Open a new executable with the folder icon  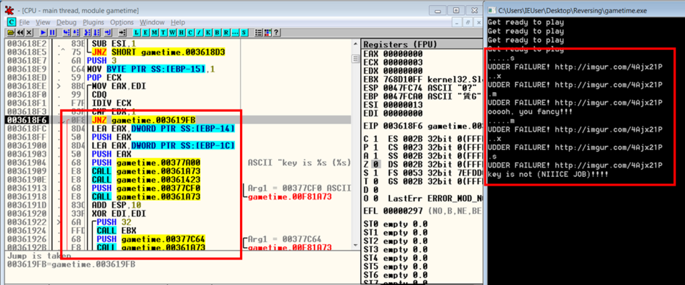(11, 32)
